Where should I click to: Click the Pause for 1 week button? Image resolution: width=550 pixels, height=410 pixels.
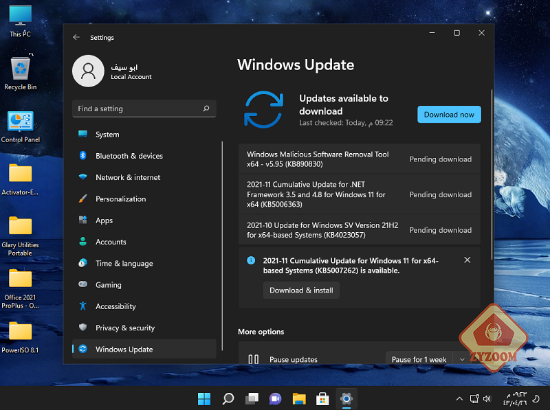[x=419, y=360]
